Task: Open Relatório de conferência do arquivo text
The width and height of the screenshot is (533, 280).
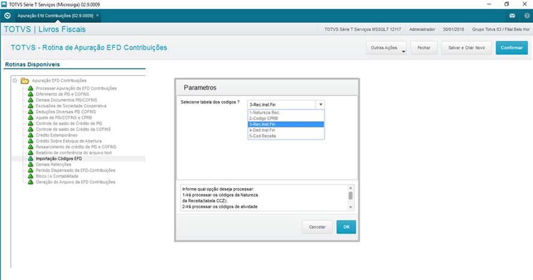Action: pos(74,153)
